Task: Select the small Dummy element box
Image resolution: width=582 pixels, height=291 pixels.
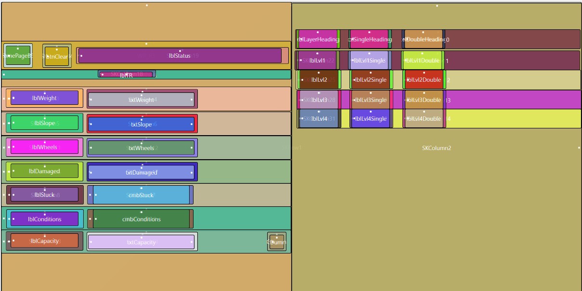Action: pyautogui.click(x=277, y=242)
